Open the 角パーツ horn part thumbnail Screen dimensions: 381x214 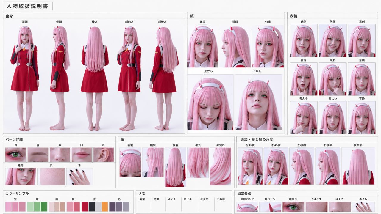pos(270,207)
